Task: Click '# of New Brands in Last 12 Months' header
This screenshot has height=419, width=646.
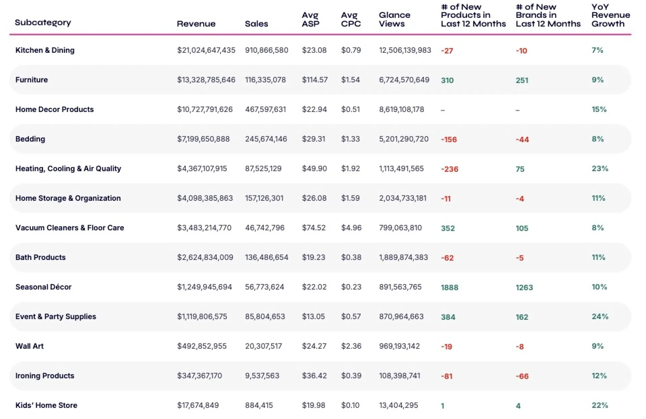Action: click(x=548, y=15)
